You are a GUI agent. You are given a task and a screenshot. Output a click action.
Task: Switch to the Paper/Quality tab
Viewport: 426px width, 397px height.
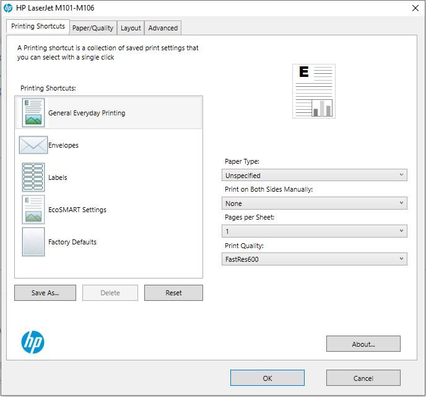click(x=92, y=28)
